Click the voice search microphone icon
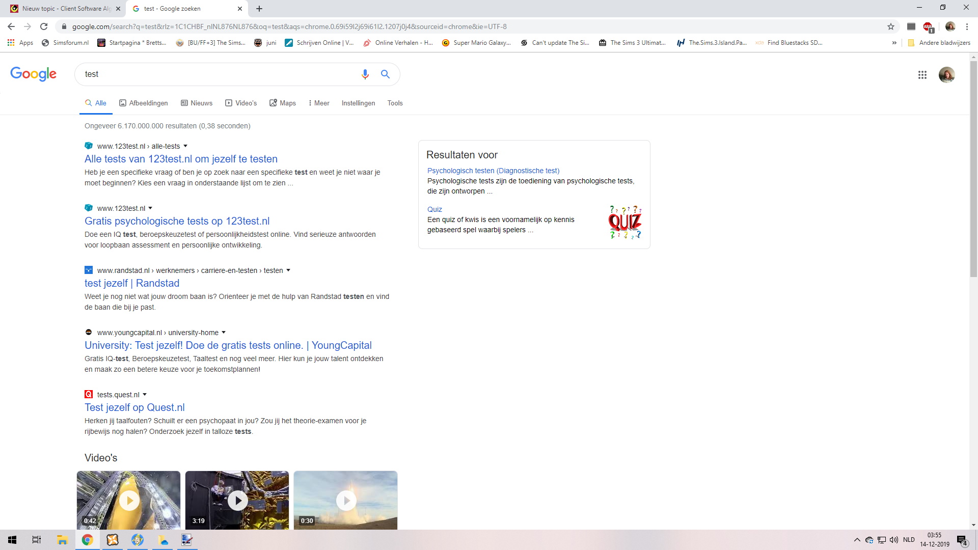This screenshot has width=978, height=550. coord(365,74)
